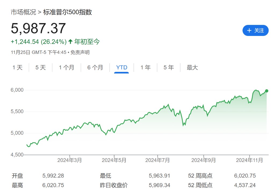Select the 5 天 time range tab
Image resolution: width=275 pixels, height=192 pixels.
click(x=41, y=68)
